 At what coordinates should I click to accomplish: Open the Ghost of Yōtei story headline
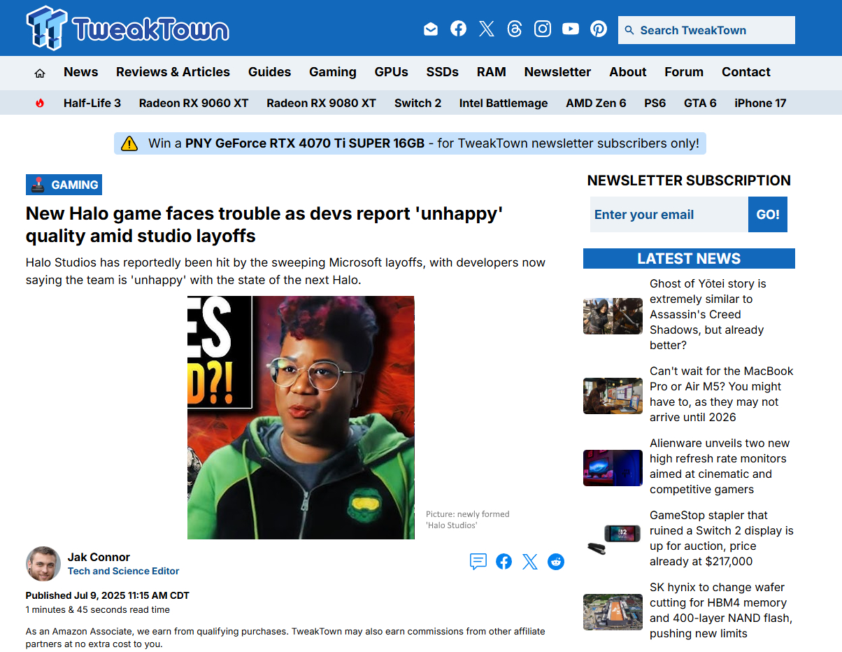[708, 314]
